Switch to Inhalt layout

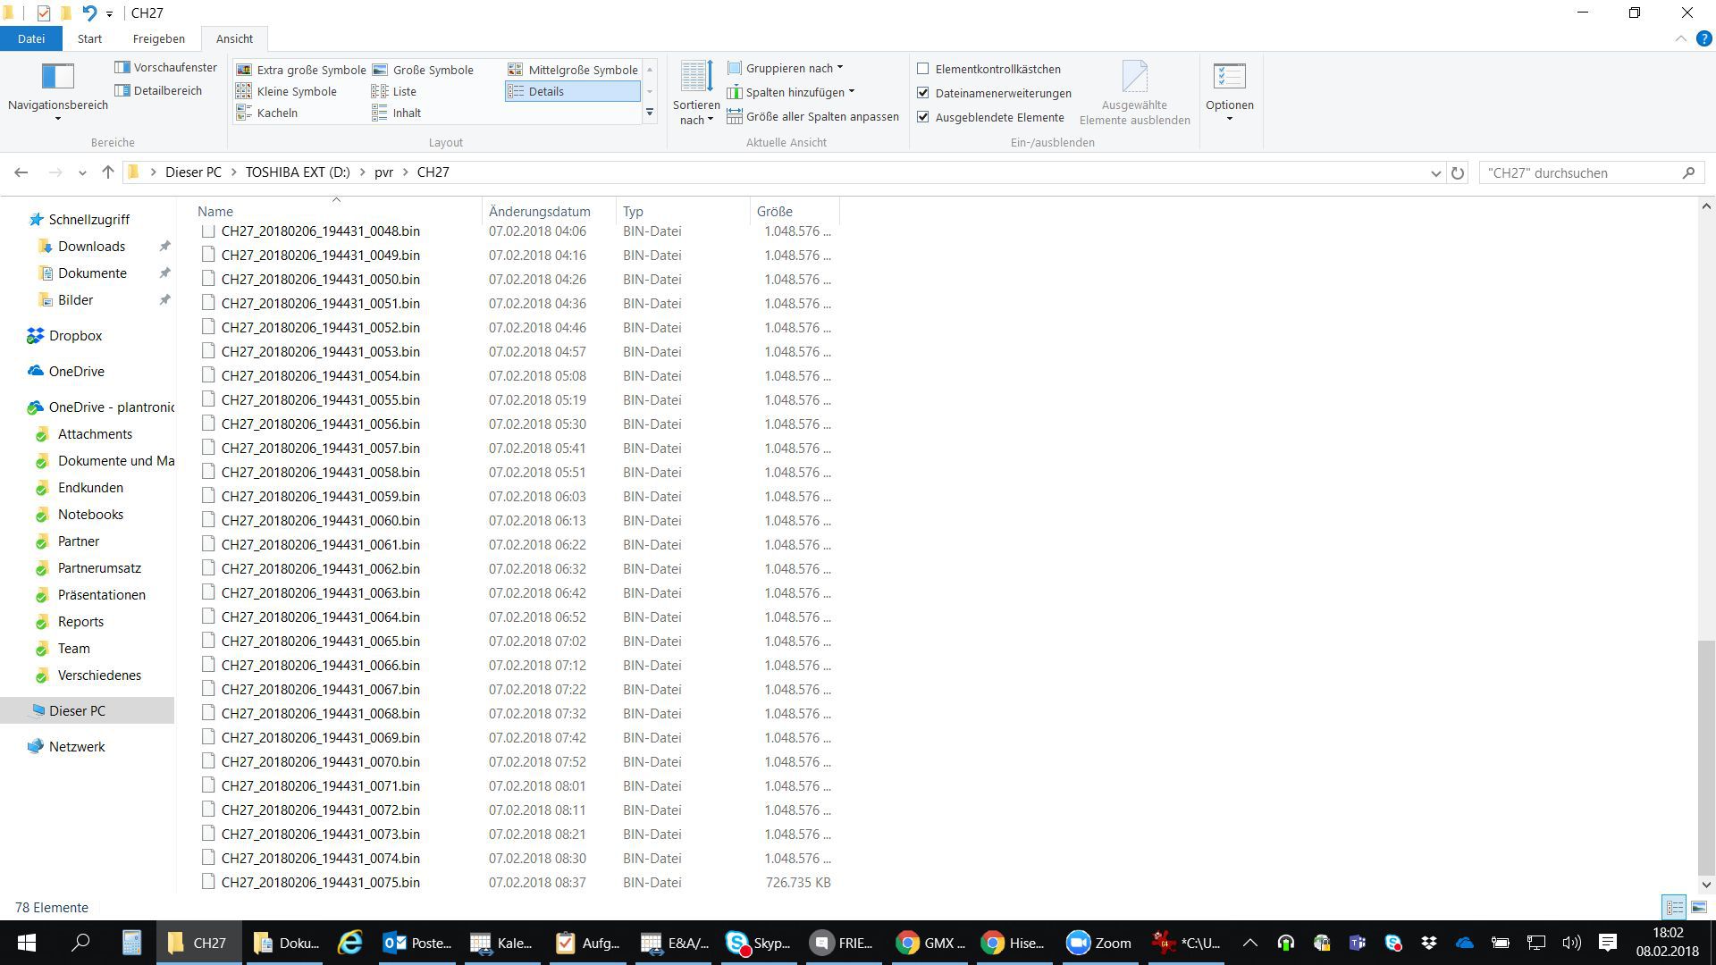[x=396, y=113]
